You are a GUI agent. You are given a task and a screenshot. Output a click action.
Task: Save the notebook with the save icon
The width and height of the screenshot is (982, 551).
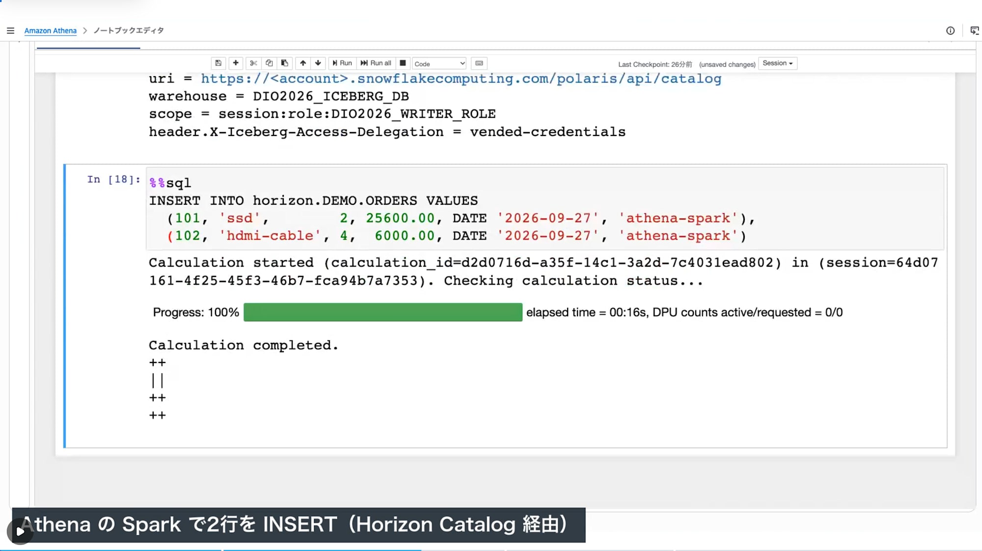tap(218, 63)
